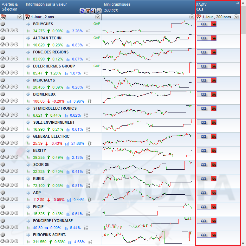Click the refresh icon in the Information header
Screen dimensions: 246x246
click(x=82, y=11)
